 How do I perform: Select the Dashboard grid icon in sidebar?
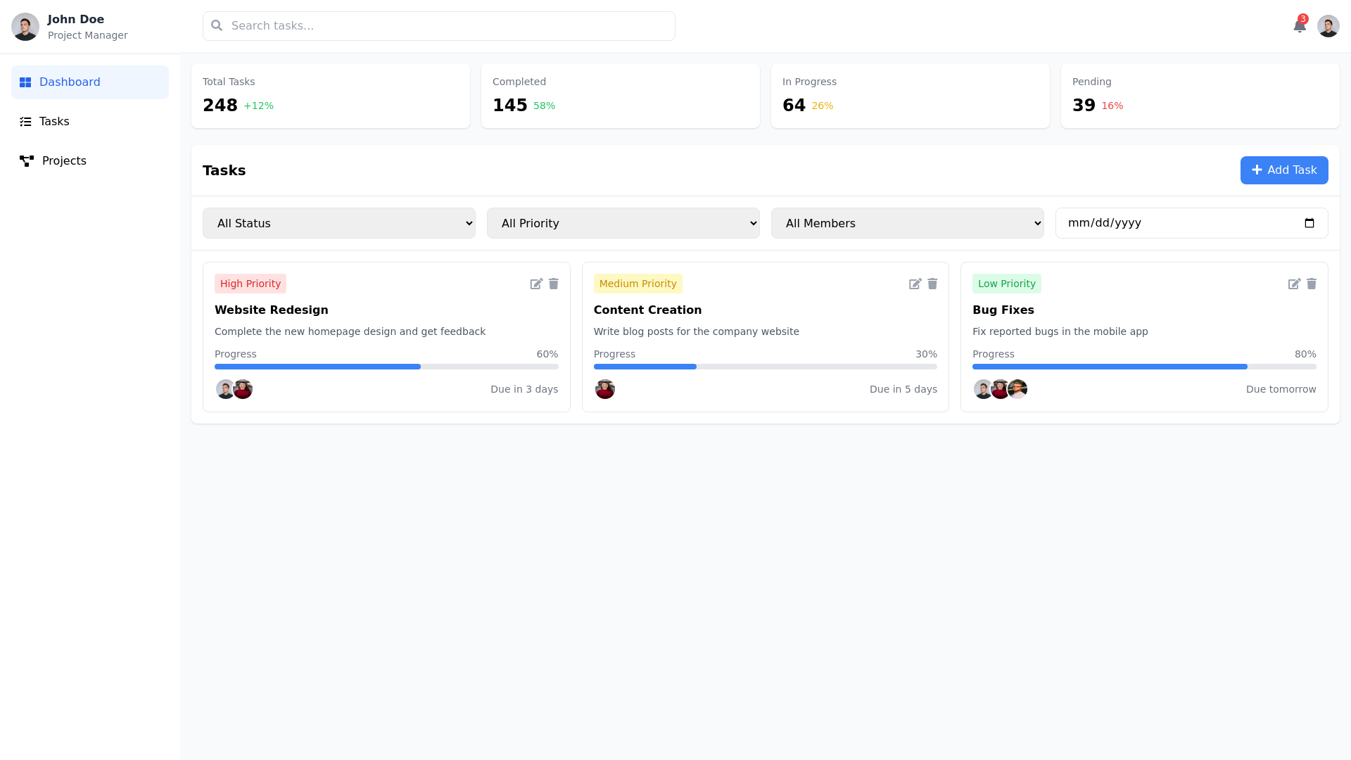pos(25,82)
